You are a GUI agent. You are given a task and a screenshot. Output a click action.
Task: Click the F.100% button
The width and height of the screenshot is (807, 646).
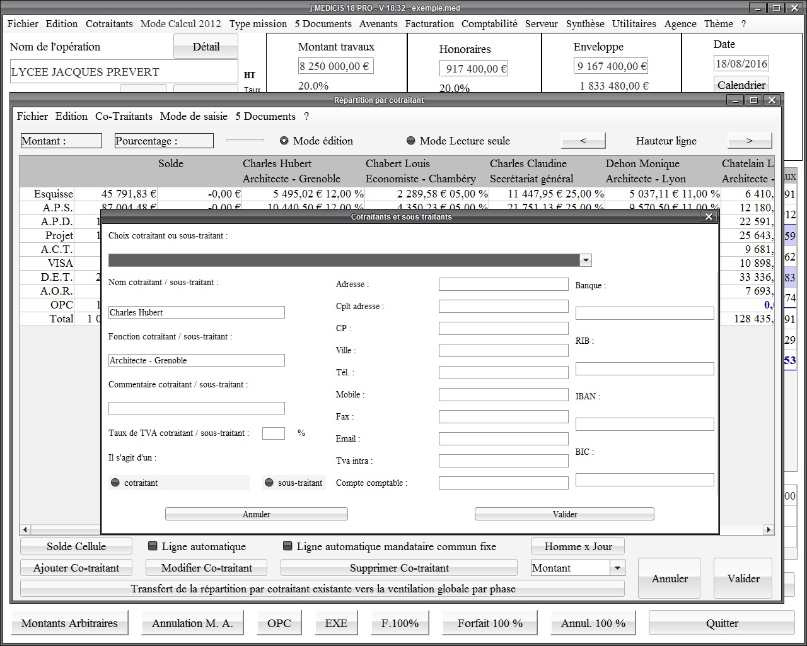click(x=400, y=623)
